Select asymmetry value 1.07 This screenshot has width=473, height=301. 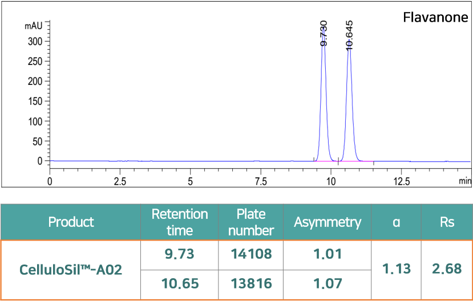[x=328, y=283]
